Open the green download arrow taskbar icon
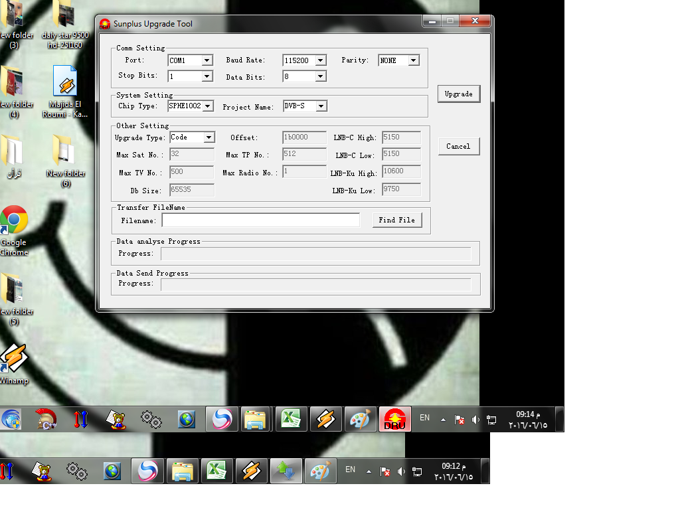The width and height of the screenshot is (680, 510). (x=286, y=471)
